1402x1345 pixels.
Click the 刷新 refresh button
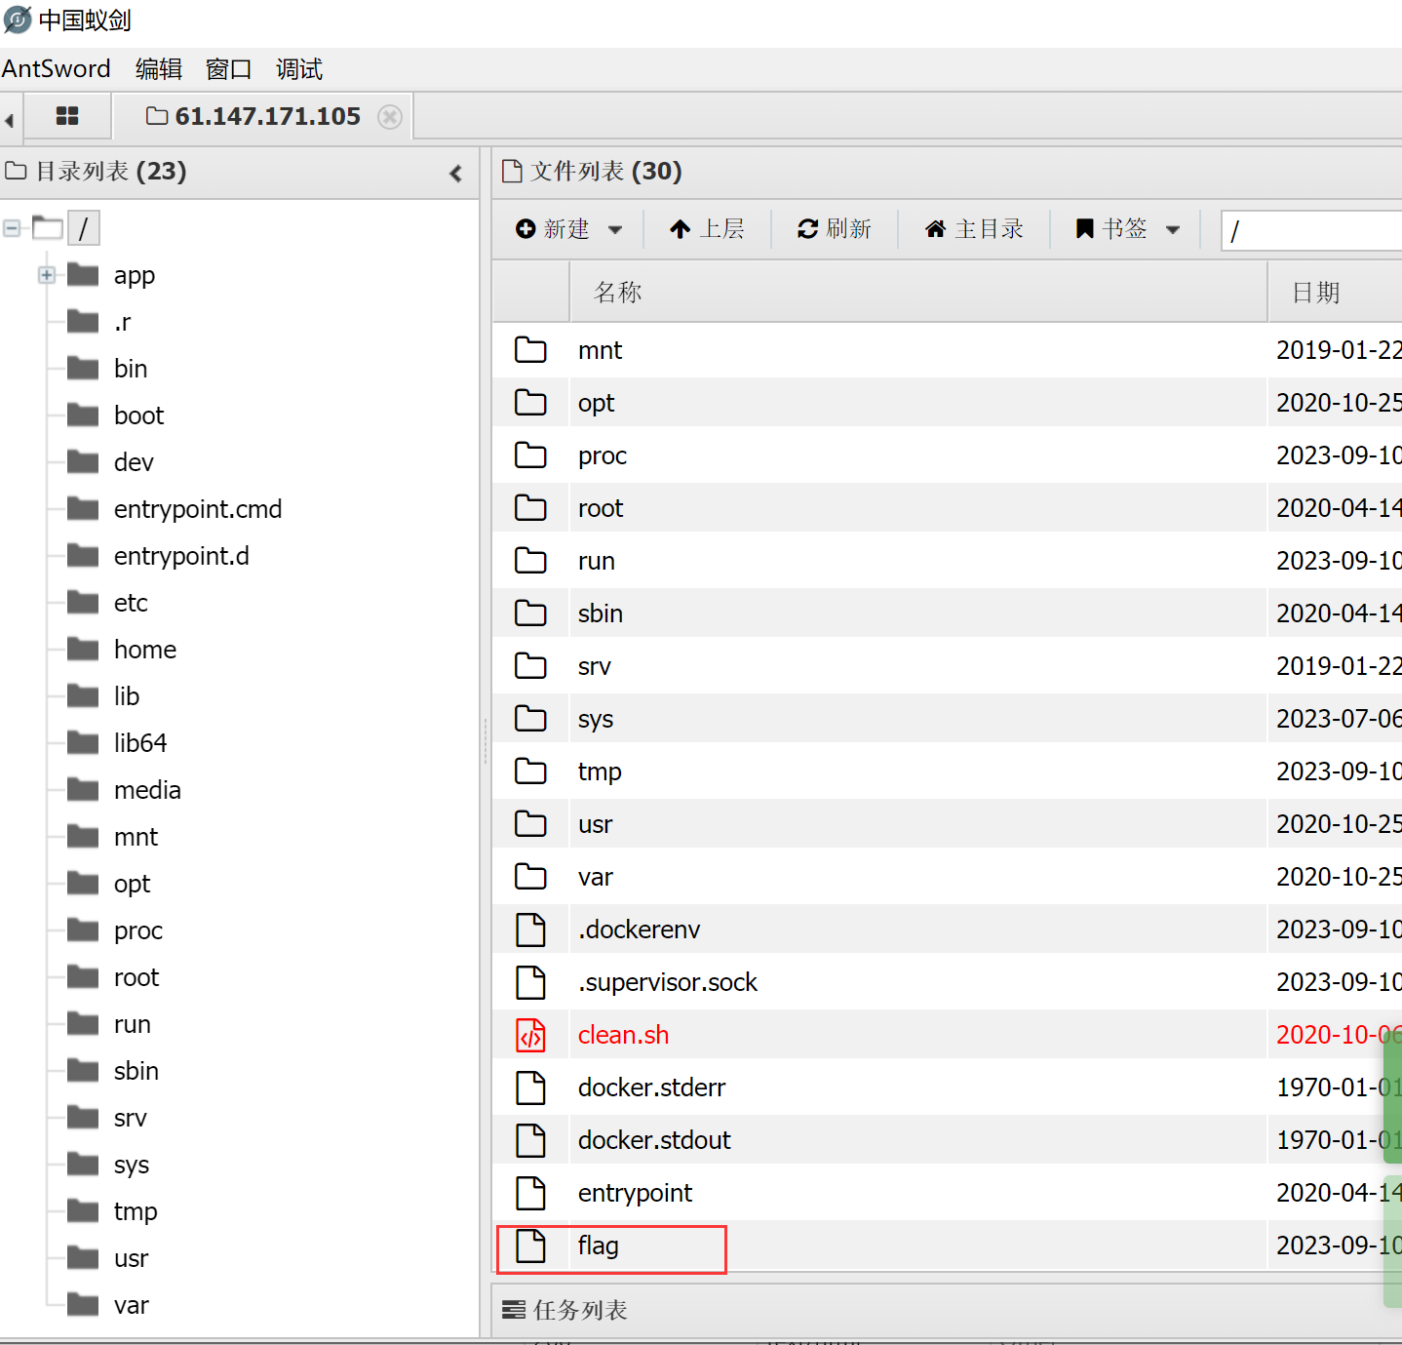[835, 229]
